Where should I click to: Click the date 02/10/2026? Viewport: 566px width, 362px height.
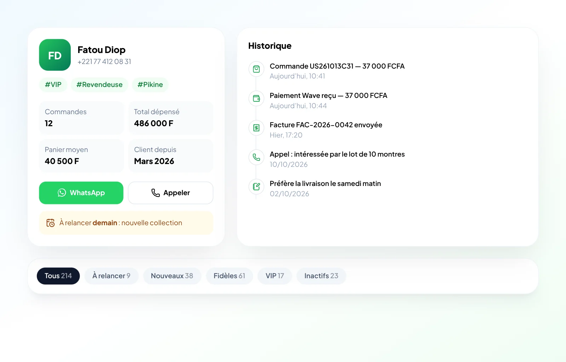pos(289,194)
